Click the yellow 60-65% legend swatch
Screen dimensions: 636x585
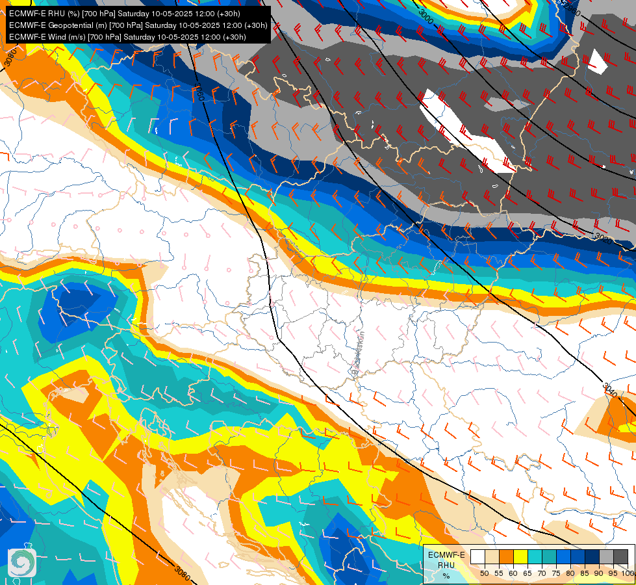tap(520, 557)
